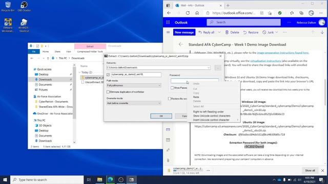Viewport: 328px width, 184px height.
Task: Click the browser address bar URL
Action: [x=234, y=13]
